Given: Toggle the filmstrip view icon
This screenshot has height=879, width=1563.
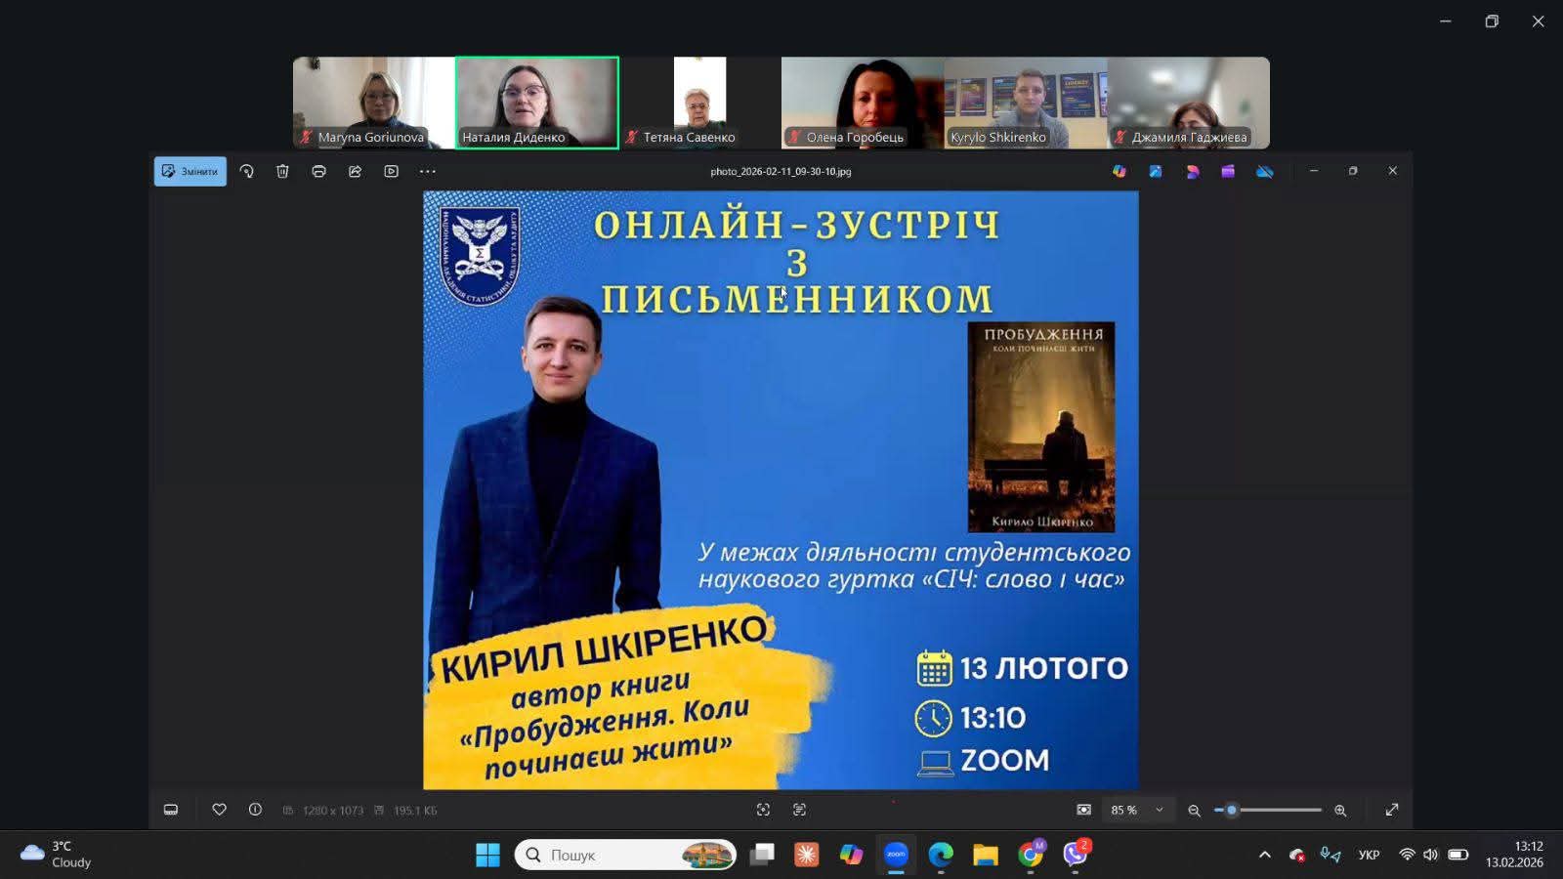Looking at the screenshot, I should pyautogui.click(x=171, y=810).
